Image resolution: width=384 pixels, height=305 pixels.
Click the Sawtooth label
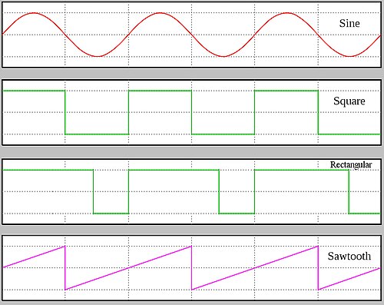349,256
